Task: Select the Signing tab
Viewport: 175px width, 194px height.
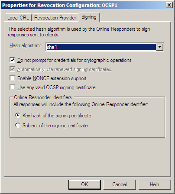Action: coord(89,17)
